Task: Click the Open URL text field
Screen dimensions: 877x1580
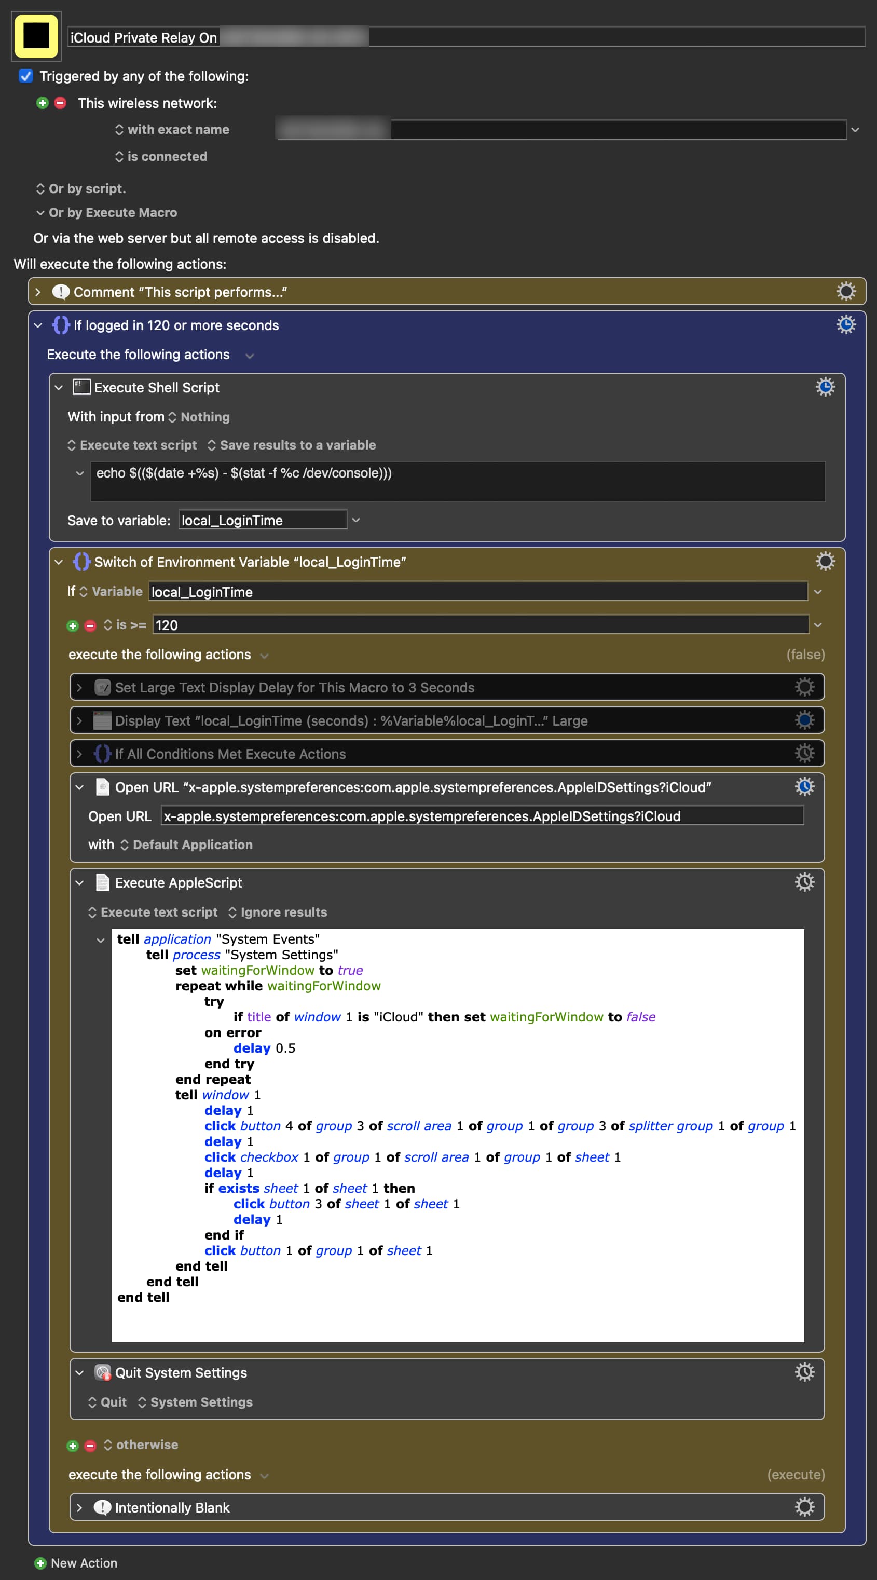Action: click(x=482, y=816)
